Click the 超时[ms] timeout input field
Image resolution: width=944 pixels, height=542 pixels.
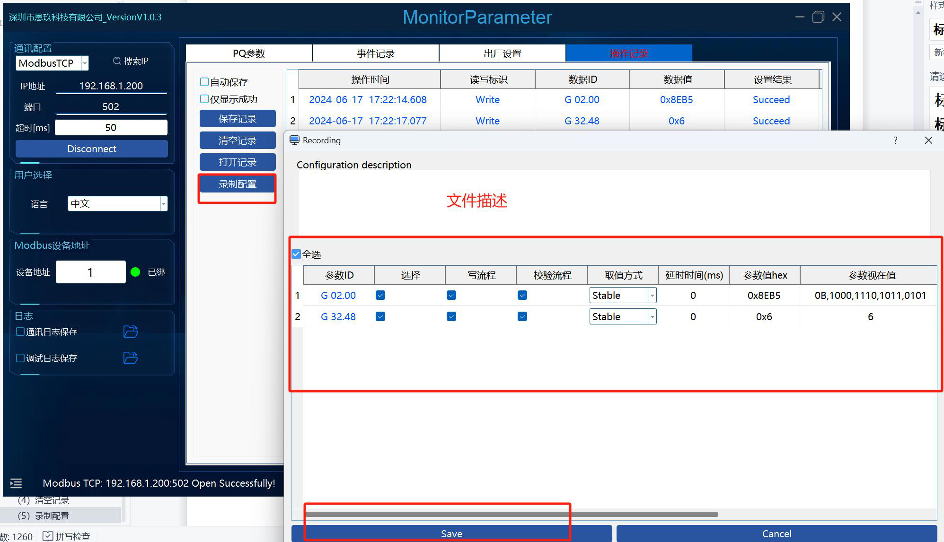111,127
